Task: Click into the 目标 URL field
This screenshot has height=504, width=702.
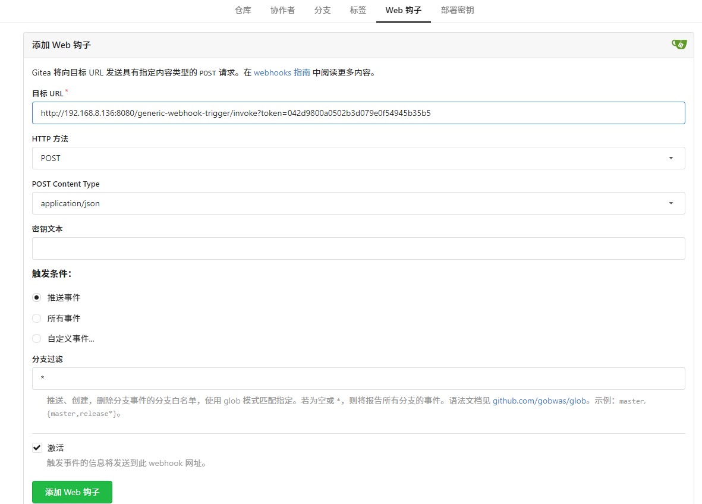Action: [x=358, y=113]
